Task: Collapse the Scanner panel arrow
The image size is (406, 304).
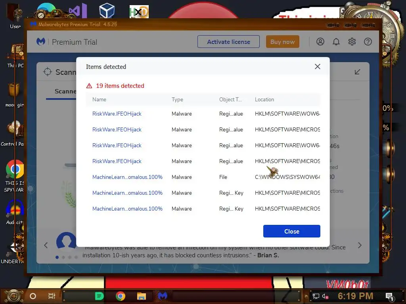Action: point(357,72)
